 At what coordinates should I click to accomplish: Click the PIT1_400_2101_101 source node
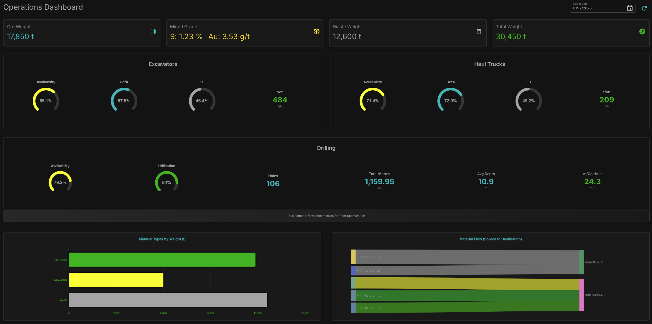click(x=353, y=296)
